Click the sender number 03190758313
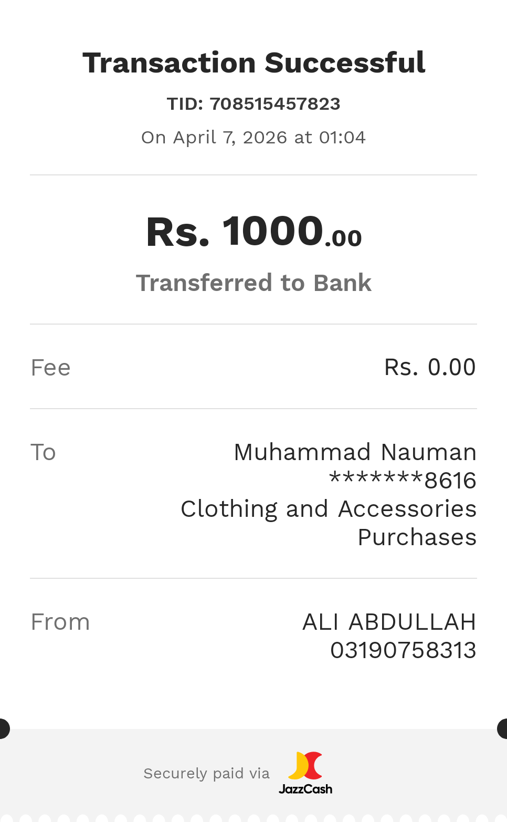 pyautogui.click(x=403, y=650)
